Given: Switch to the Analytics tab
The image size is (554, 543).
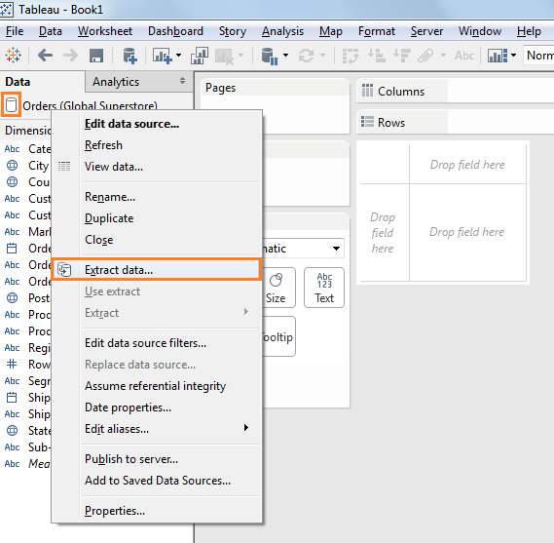Looking at the screenshot, I should [116, 82].
